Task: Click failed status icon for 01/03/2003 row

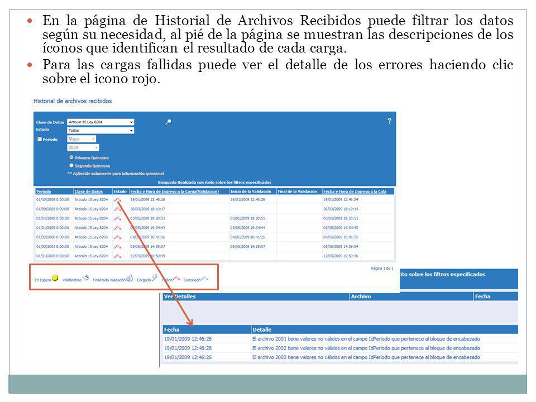Action: point(118,246)
